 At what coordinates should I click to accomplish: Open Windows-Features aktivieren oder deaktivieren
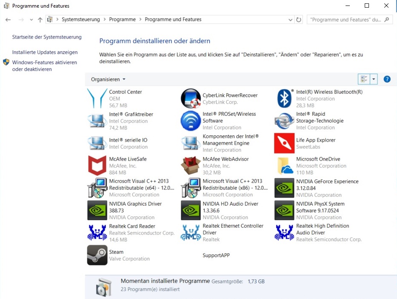coord(44,66)
